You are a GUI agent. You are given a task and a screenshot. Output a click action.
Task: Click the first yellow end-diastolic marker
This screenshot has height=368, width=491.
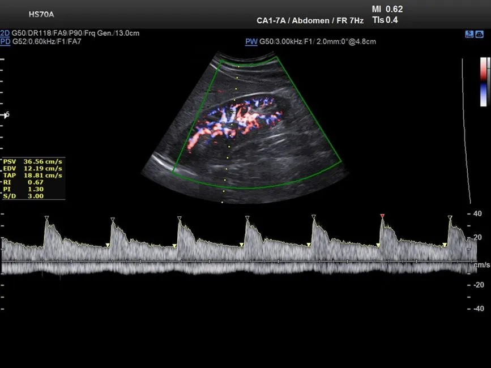point(108,245)
